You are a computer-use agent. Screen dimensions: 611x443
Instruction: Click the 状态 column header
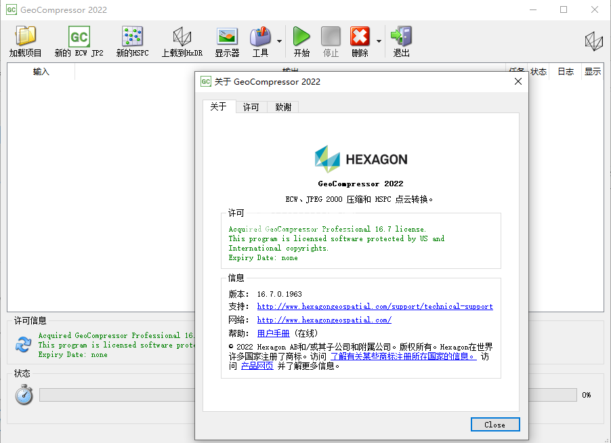pyautogui.click(x=538, y=72)
